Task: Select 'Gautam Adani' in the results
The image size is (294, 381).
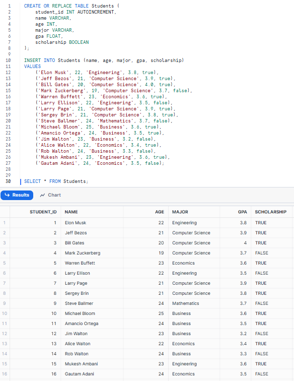Action: (x=80, y=374)
